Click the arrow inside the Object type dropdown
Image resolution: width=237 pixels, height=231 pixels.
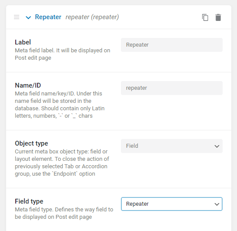click(217, 146)
